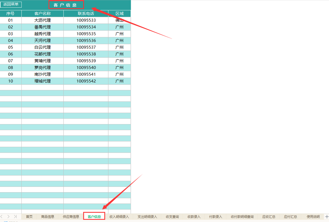Click the 客户信息 title header
This screenshot has width=329, height=222.
66,4
